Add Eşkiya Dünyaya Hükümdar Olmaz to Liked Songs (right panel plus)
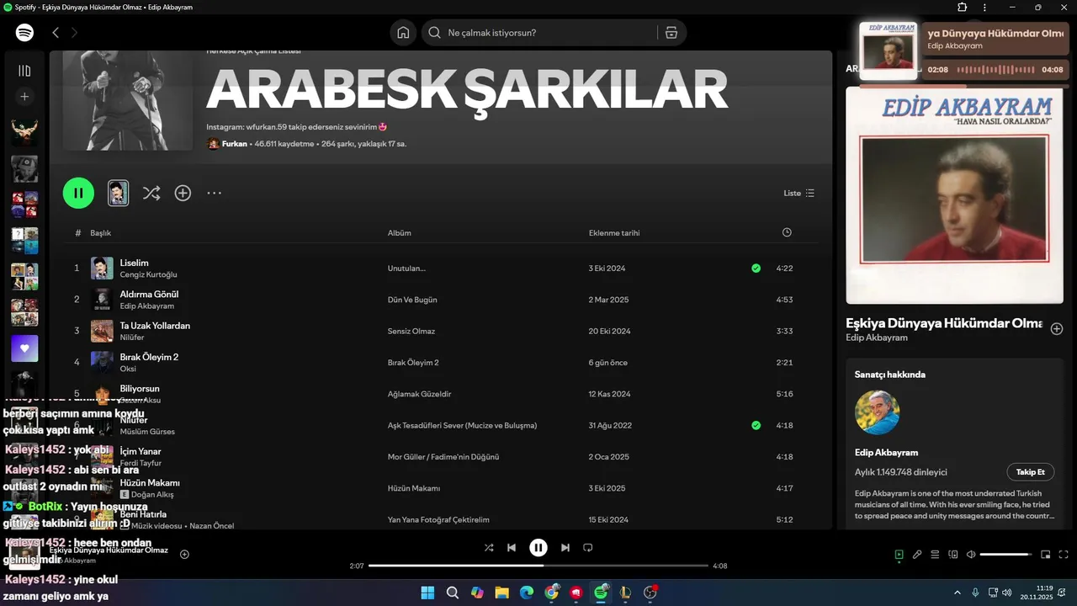The height and width of the screenshot is (606, 1077). pyautogui.click(x=1057, y=329)
